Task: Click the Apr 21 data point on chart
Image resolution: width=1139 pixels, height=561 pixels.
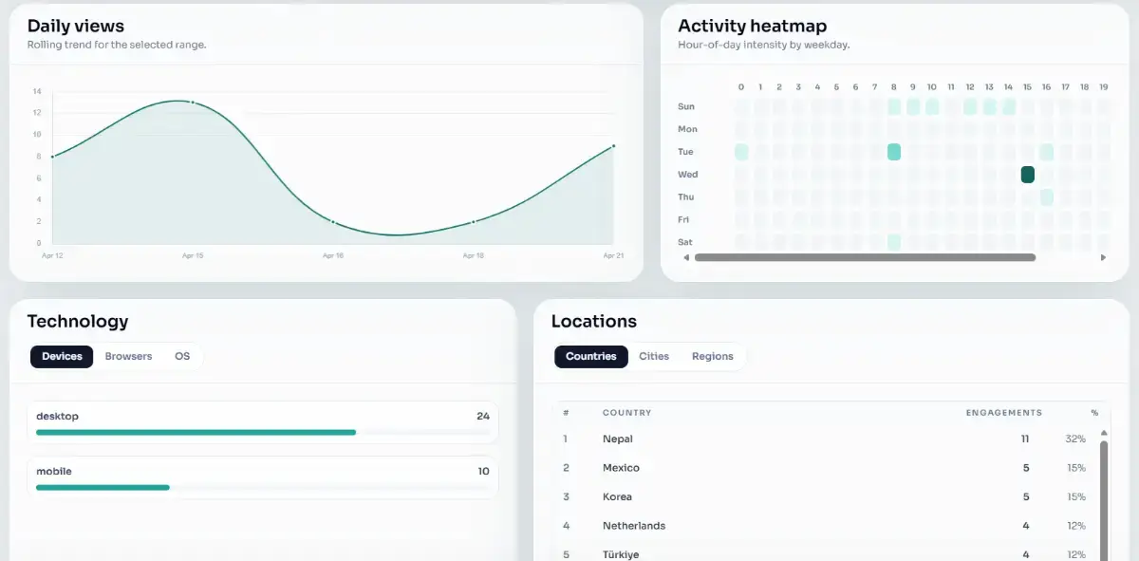Action: point(614,145)
